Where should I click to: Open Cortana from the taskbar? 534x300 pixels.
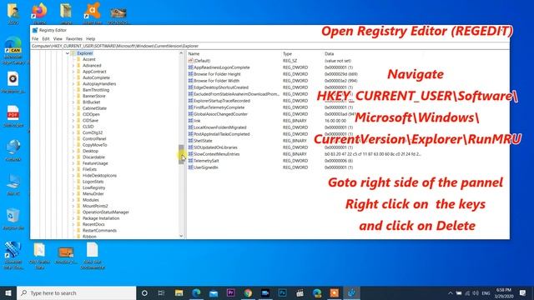pyautogui.click(x=144, y=292)
